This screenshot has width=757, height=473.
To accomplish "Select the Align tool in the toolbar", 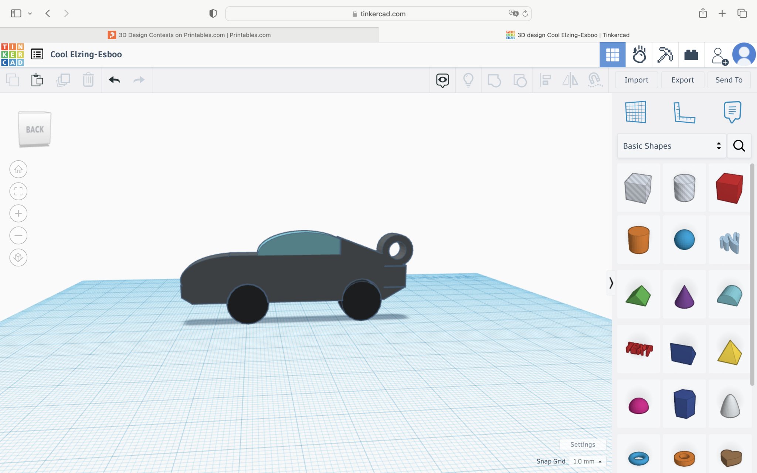I will (x=546, y=80).
